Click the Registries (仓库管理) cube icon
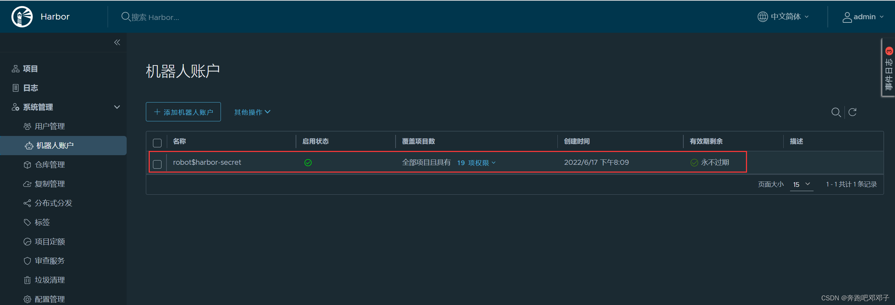The width and height of the screenshot is (895, 305). (27, 165)
